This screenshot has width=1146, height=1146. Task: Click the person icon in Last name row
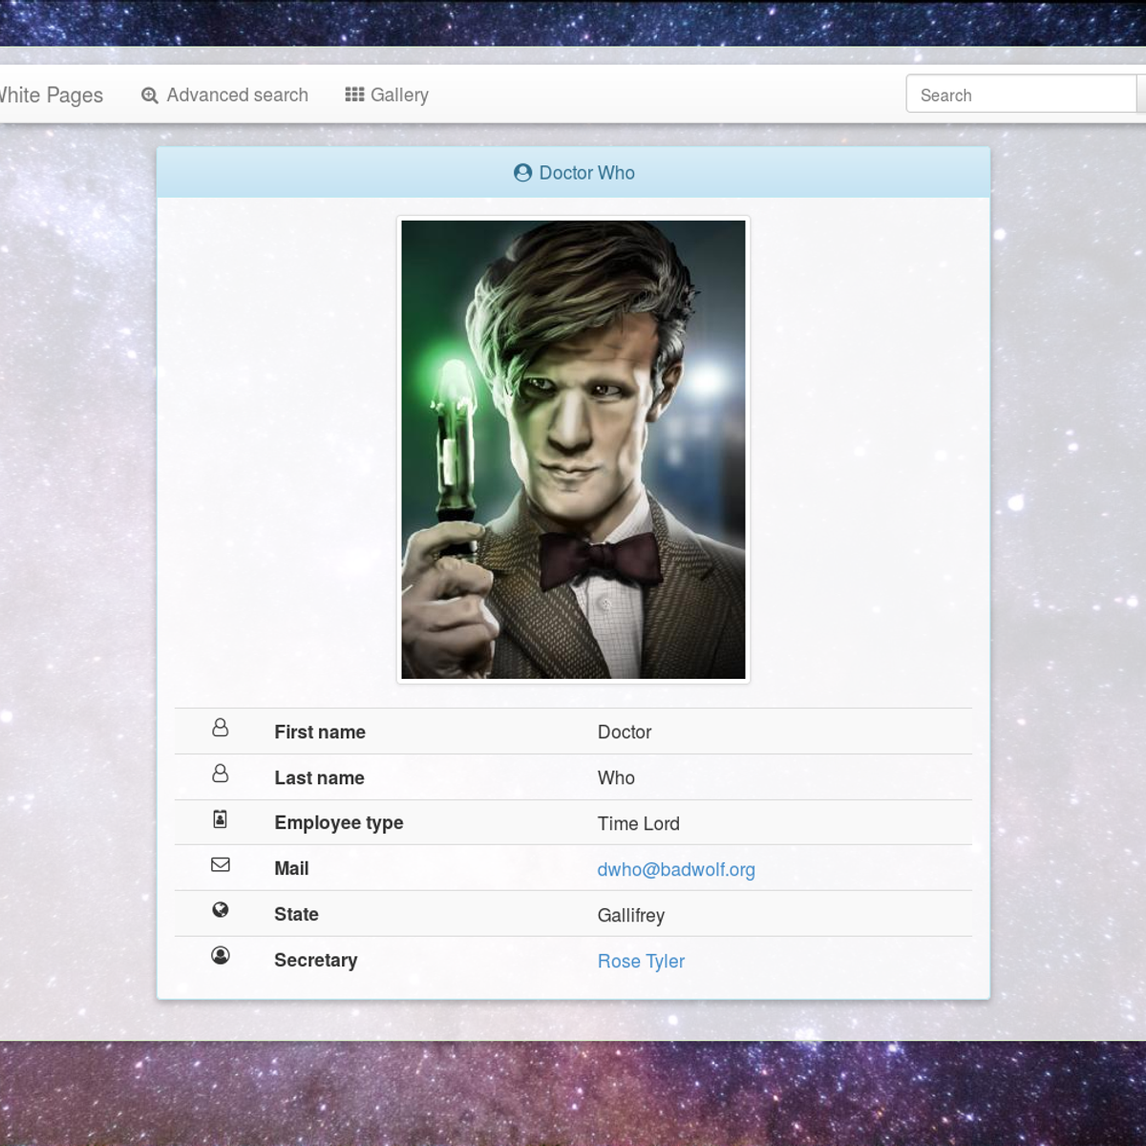[220, 774]
